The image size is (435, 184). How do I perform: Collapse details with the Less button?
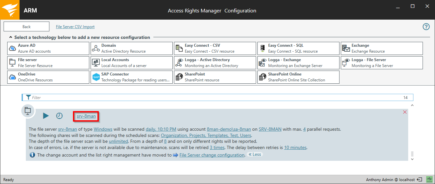(255, 155)
